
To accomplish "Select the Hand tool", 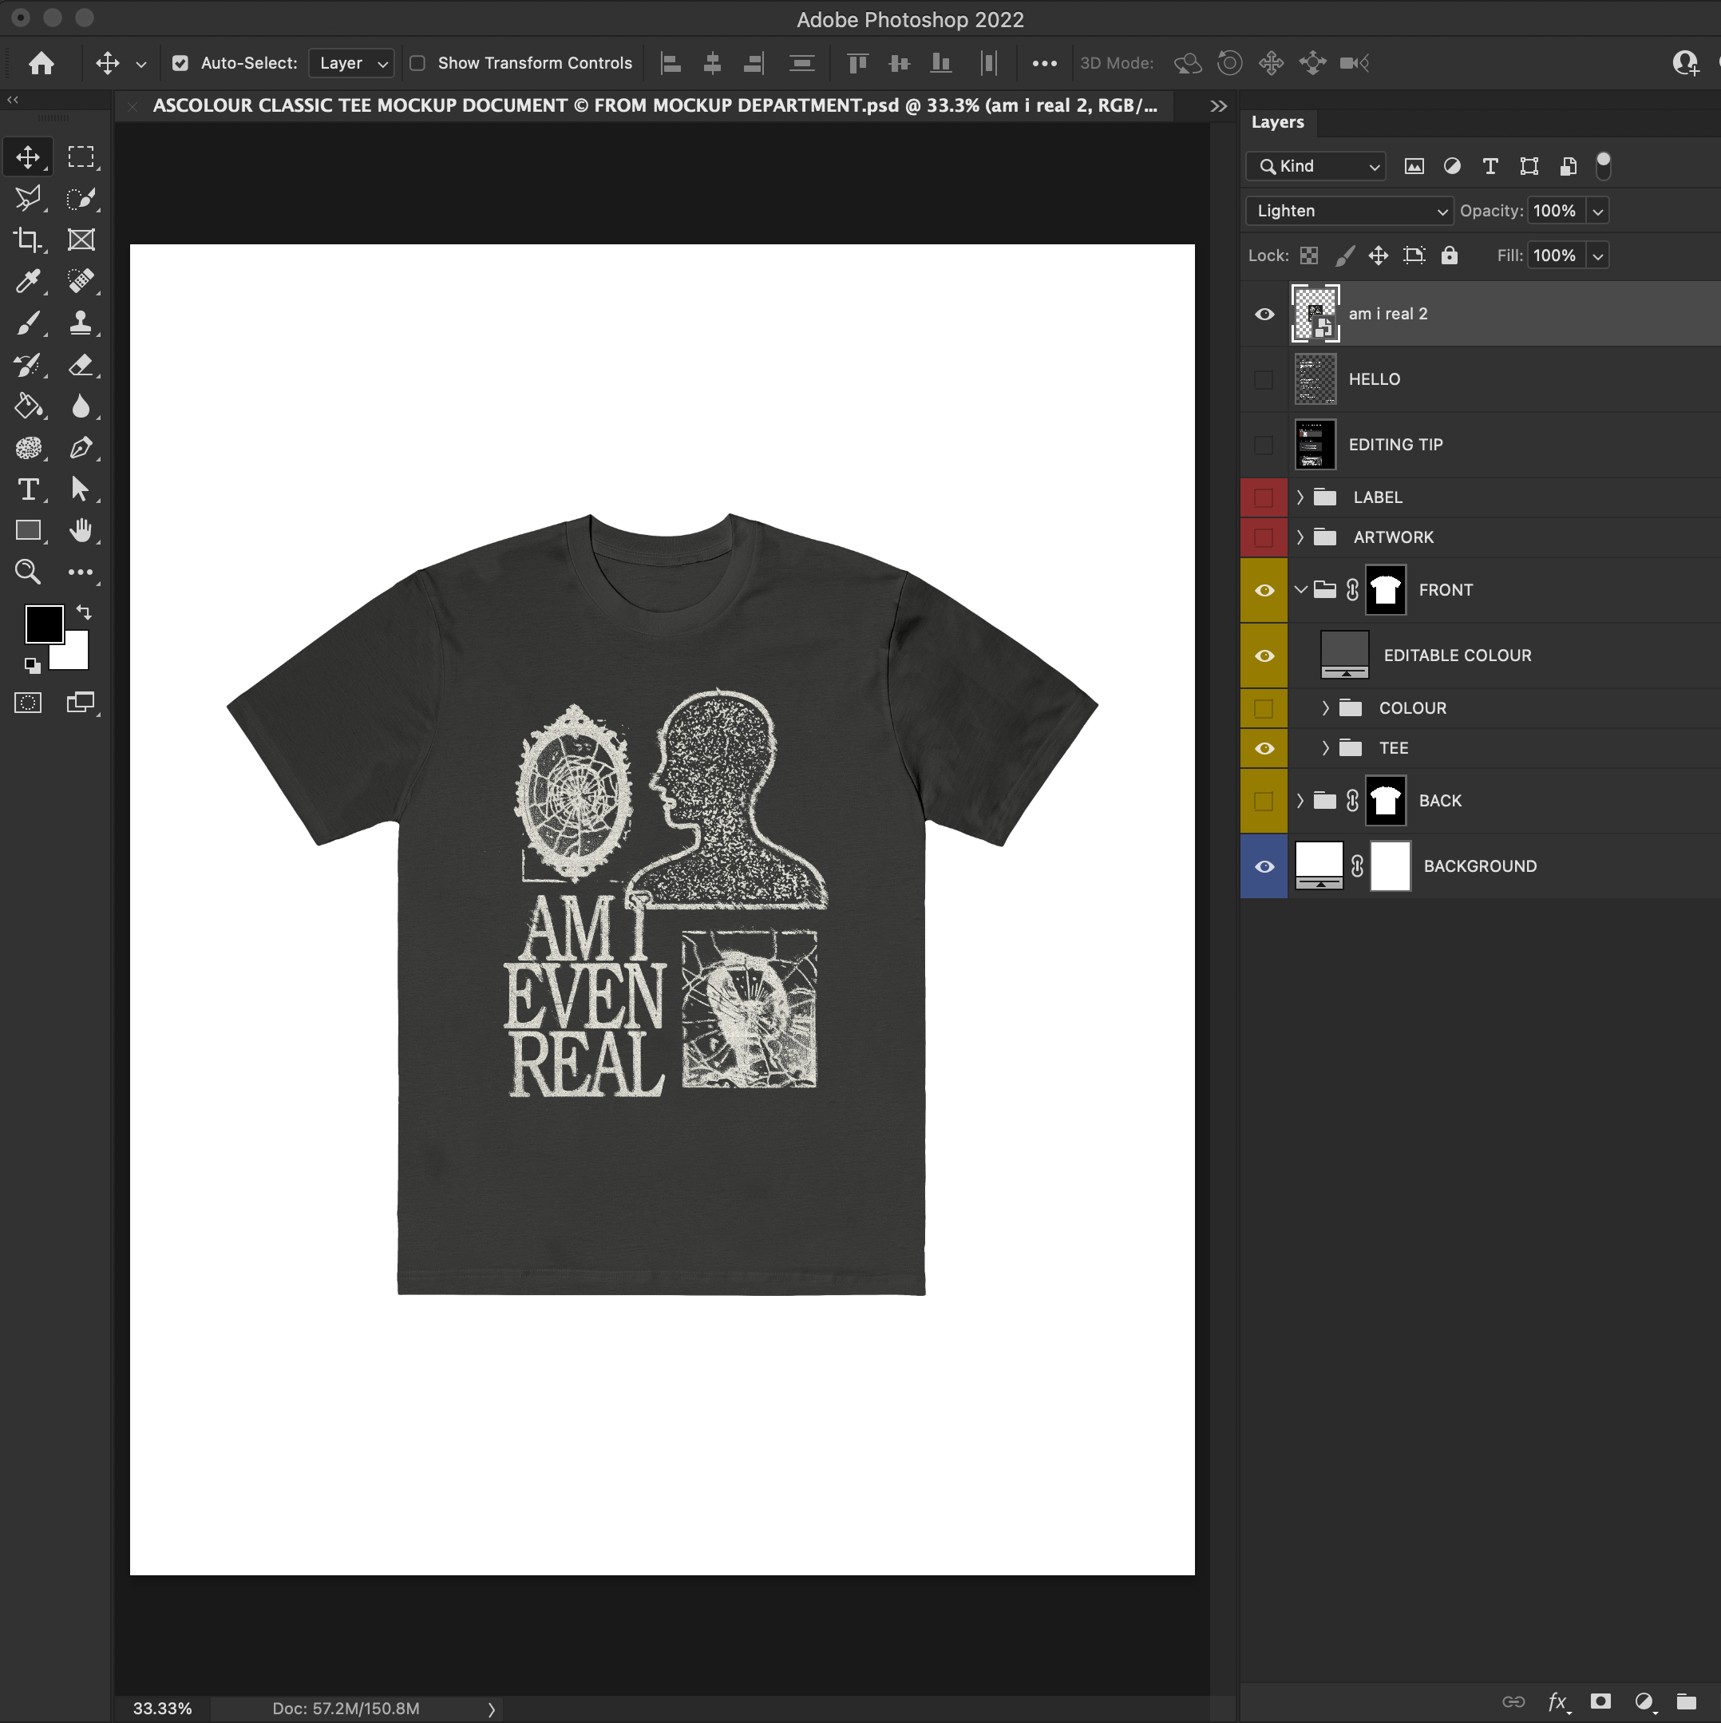I will tap(81, 531).
